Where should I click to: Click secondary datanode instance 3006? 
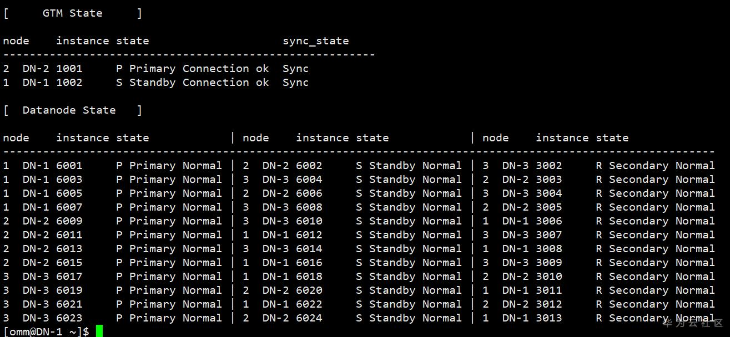548,221
